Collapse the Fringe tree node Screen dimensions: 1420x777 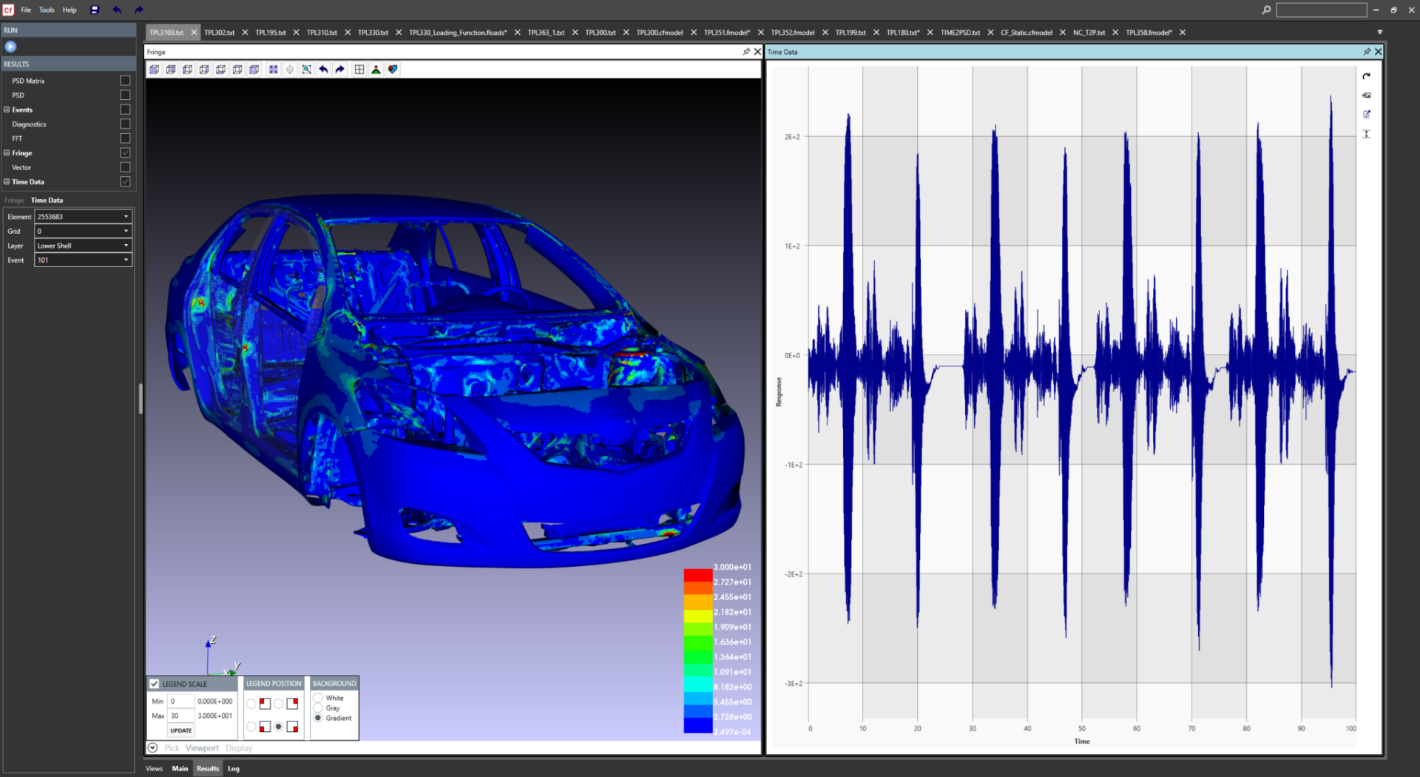[x=7, y=153]
